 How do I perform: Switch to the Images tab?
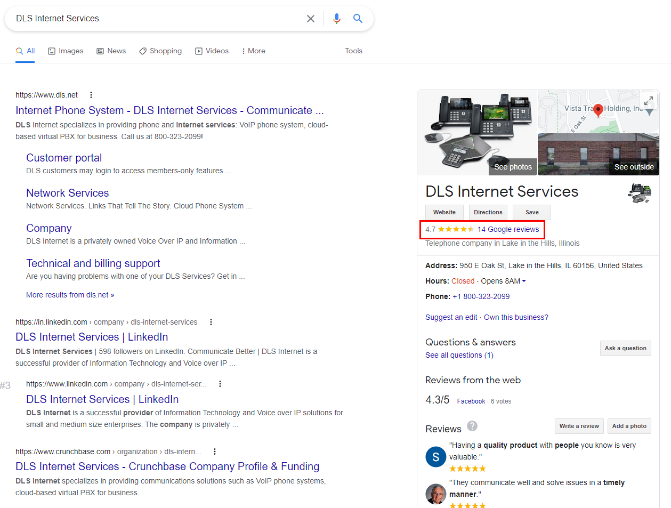click(66, 51)
